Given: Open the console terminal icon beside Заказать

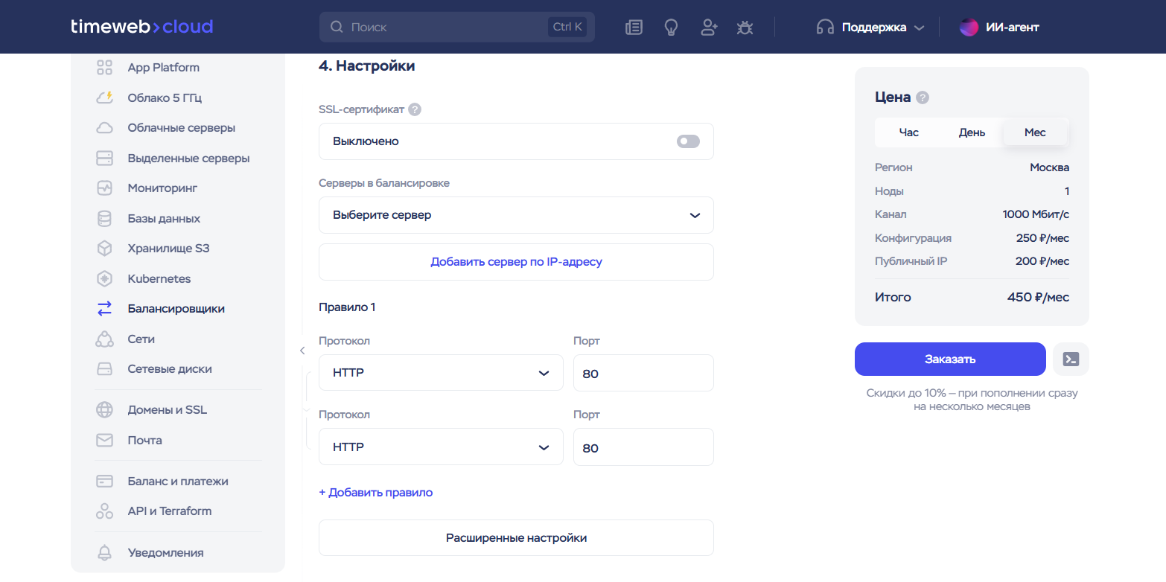Looking at the screenshot, I should [x=1071, y=359].
